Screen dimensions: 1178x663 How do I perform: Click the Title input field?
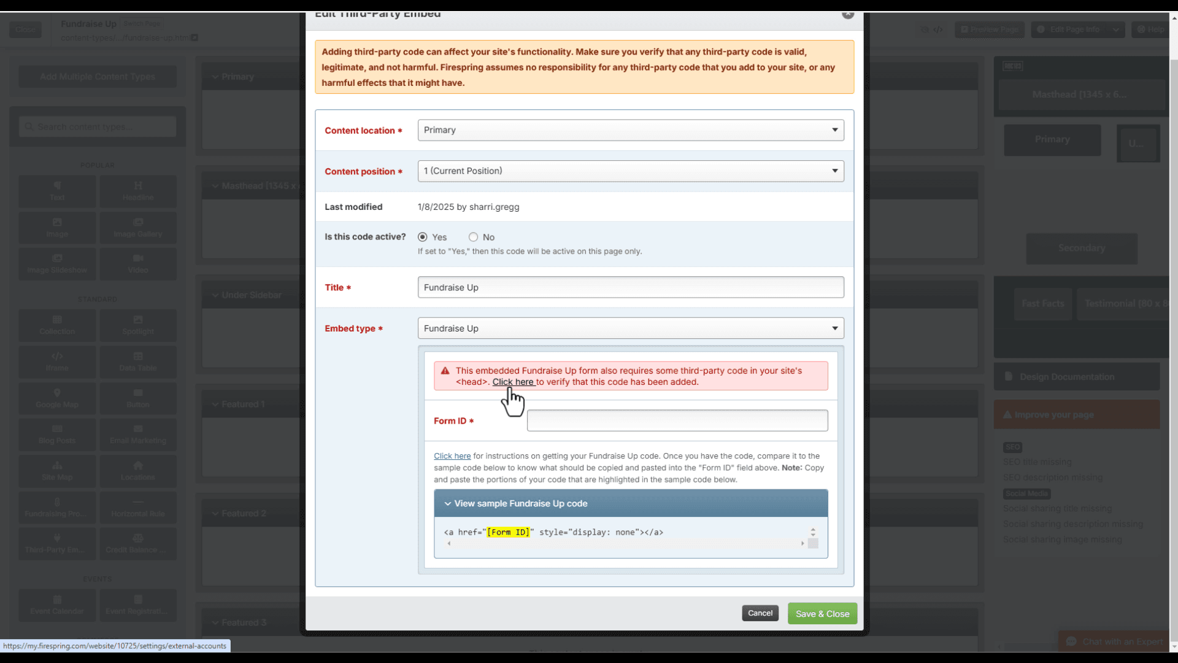pos(631,287)
